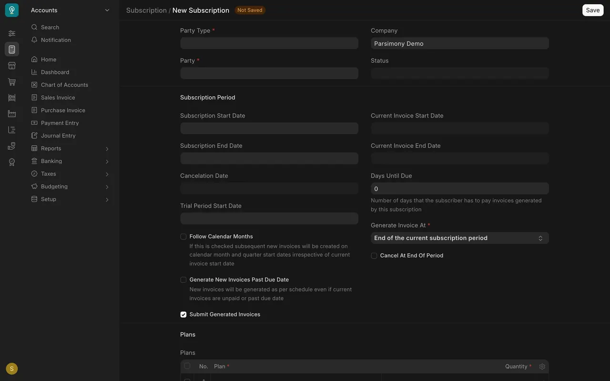Click the Company field showing Parsimony Demo
Image resolution: width=610 pixels, height=381 pixels.
click(460, 43)
